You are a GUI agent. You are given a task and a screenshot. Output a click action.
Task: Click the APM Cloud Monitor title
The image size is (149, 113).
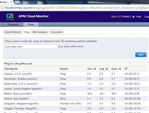[x=33, y=16]
